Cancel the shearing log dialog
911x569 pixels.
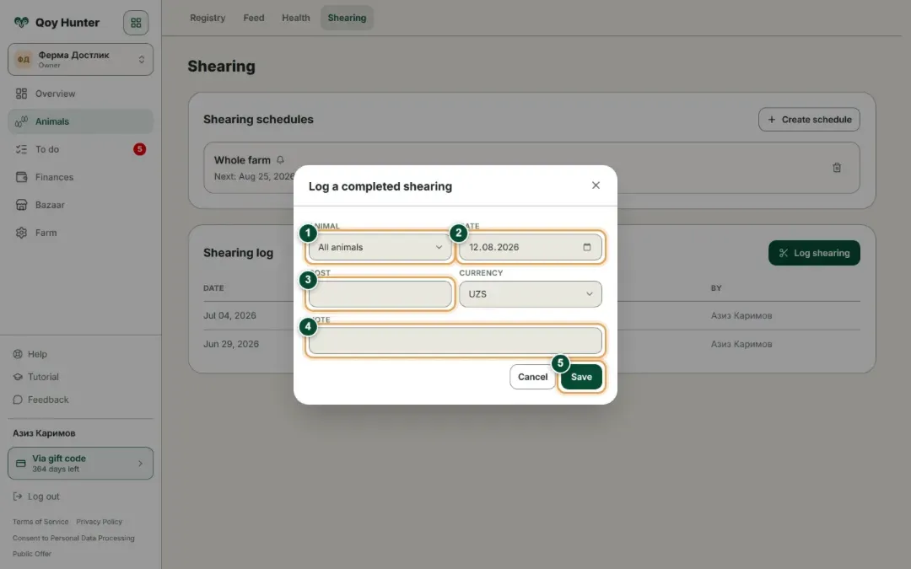pyautogui.click(x=532, y=377)
